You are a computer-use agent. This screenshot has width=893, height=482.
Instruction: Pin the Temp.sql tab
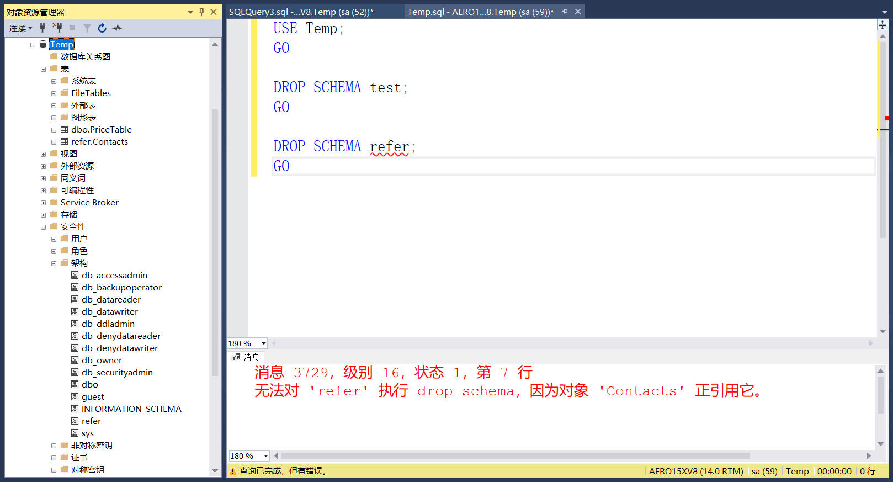click(x=565, y=12)
